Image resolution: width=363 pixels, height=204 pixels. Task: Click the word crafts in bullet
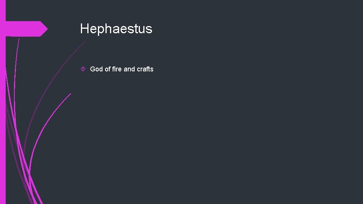pos(145,69)
